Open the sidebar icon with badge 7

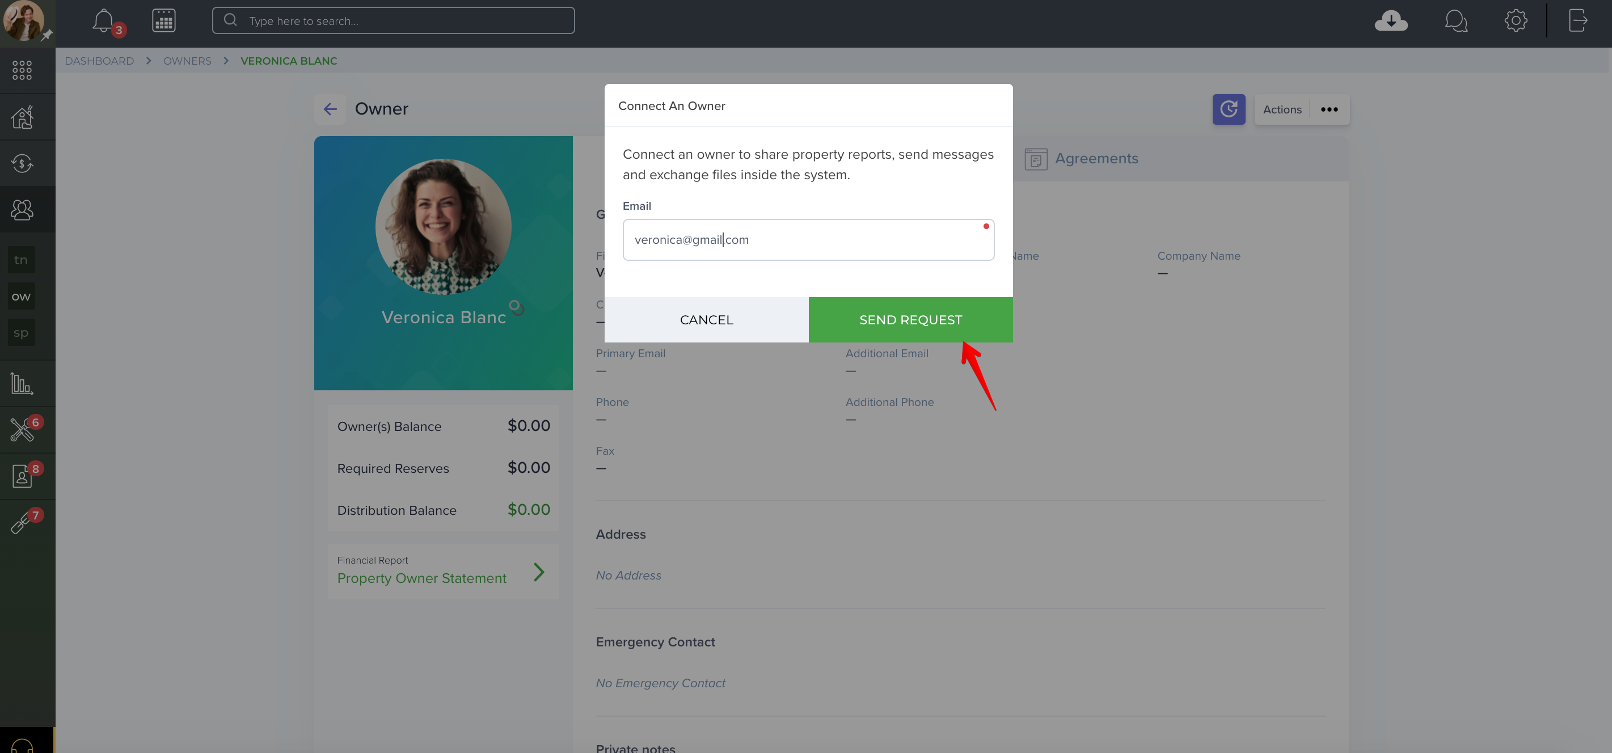[20, 523]
